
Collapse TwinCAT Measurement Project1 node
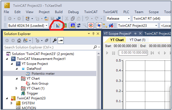click(x=7, y=59)
